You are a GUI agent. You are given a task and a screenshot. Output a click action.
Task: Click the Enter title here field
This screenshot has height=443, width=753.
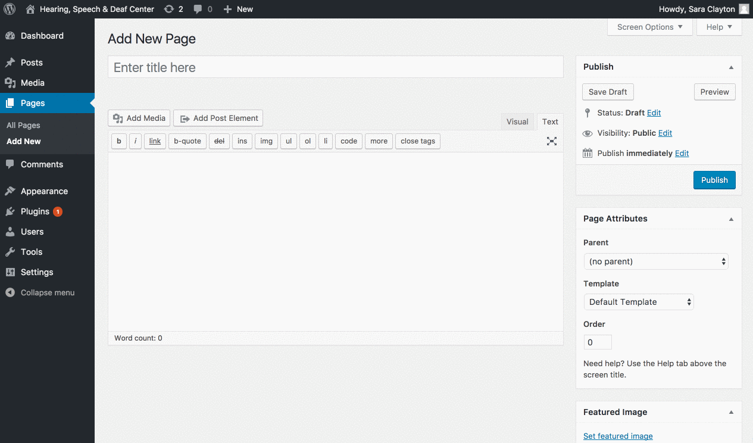(x=336, y=67)
